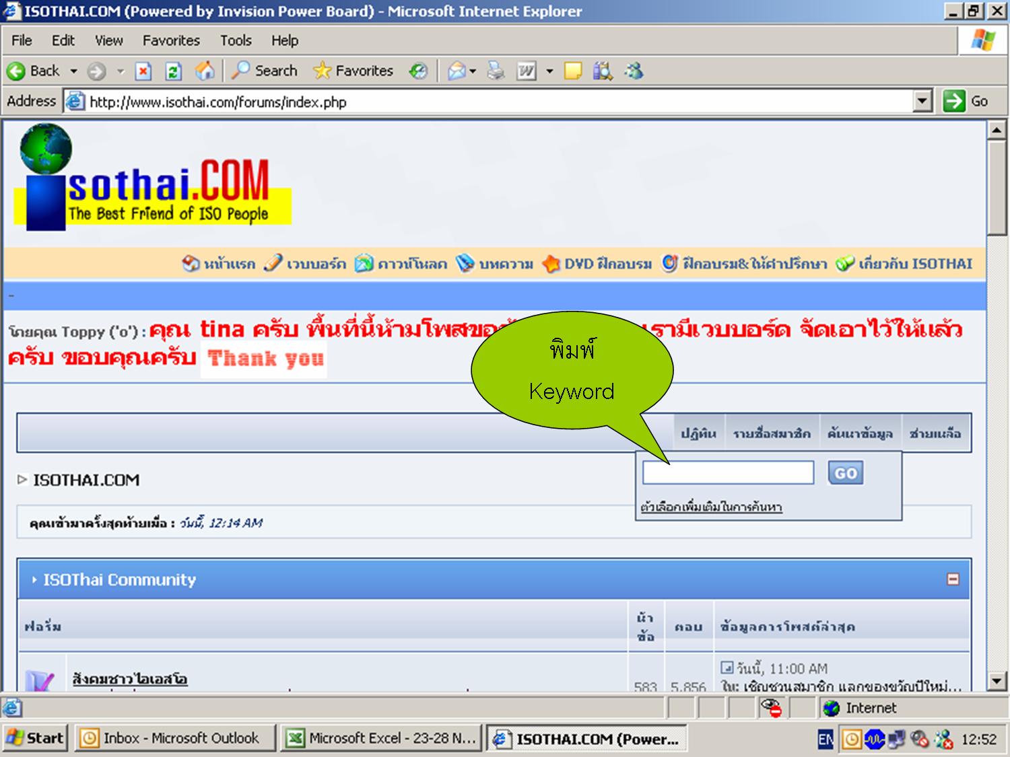Open the Tools menu
The width and height of the screenshot is (1010, 757).
click(x=236, y=40)
